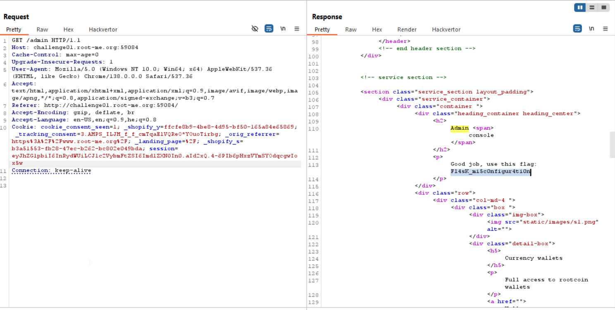Open the Raw tab in Response panel
This screenshot has height=310, width=615.
[351, 29]
